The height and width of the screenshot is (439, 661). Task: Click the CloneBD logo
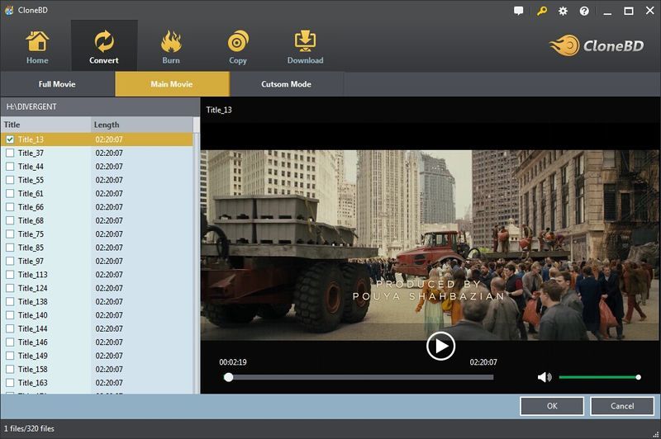pos(597,45)
